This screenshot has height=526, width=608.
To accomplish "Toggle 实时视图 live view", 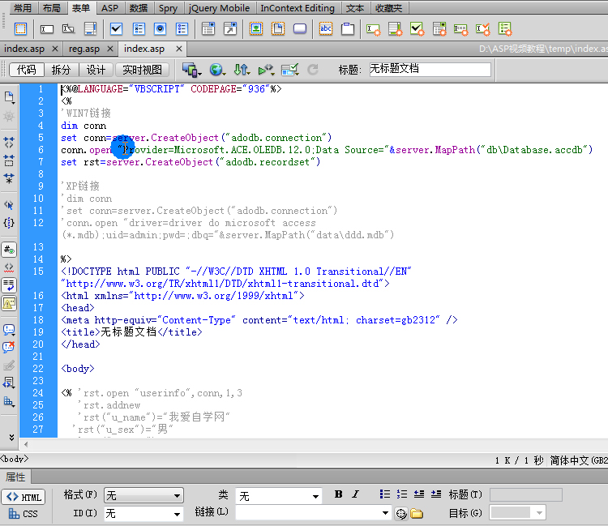I will 143,70.
